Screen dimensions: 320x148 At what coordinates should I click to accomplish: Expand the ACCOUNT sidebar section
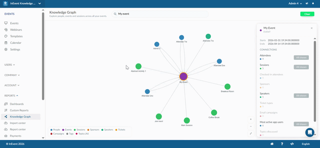point(12,85)
